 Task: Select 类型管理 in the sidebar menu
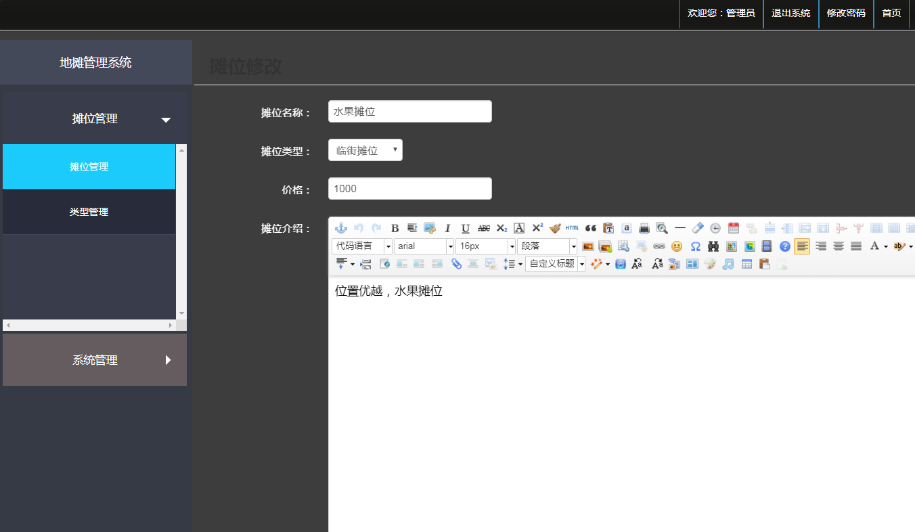click(x=89, y=212)
